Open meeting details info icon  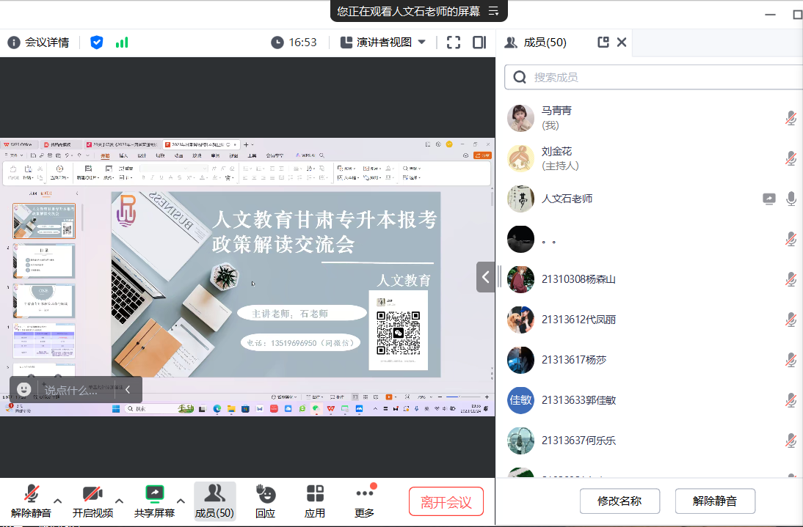click(x=13, y=43)
